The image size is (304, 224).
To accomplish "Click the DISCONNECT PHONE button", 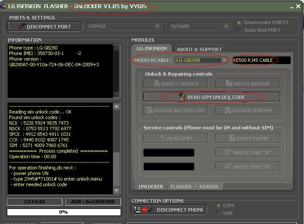I will (x=169, y=210).
